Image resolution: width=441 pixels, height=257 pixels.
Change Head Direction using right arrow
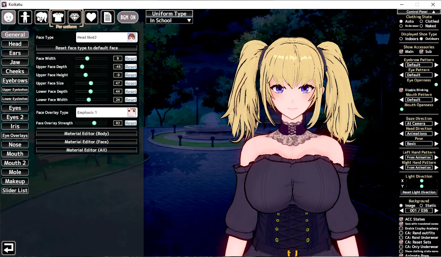436,134
